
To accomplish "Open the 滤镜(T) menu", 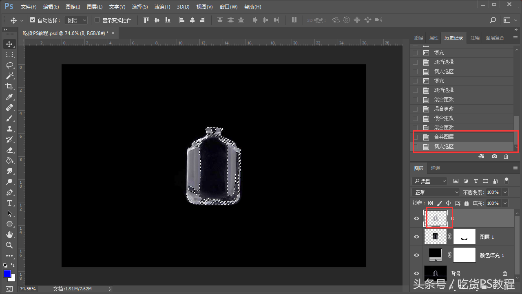I will pos(163,7).
